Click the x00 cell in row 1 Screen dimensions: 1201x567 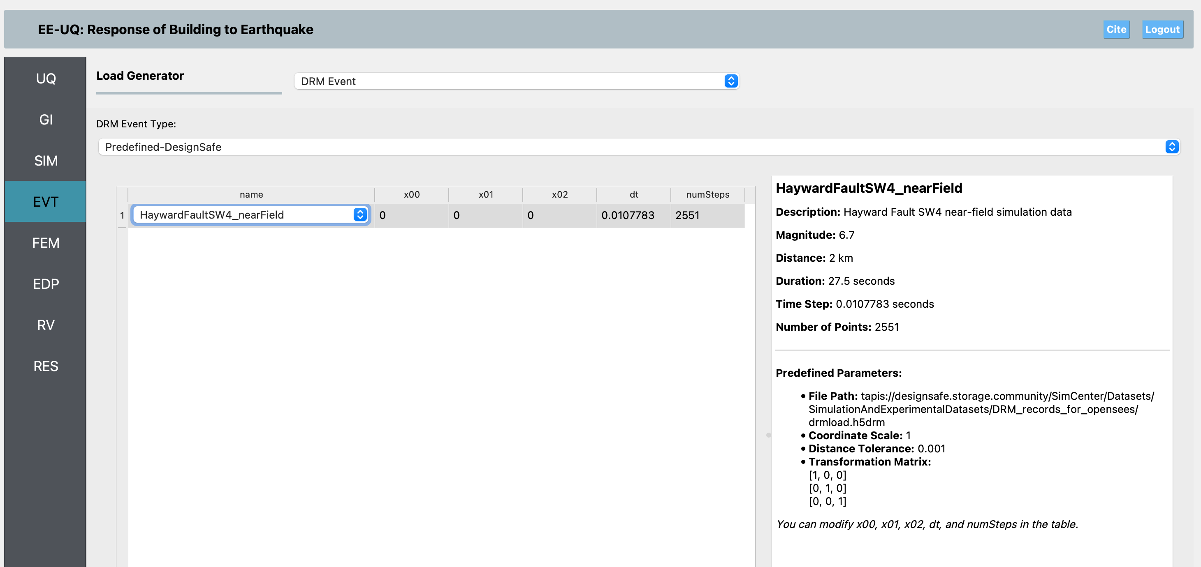click(x=411, y=215)
